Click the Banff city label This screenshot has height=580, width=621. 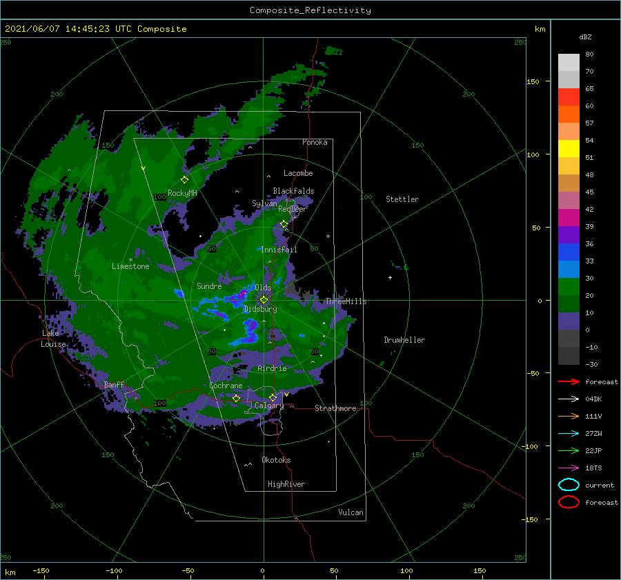(114, 384)
